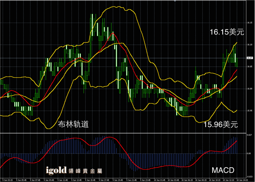Image resolution: width=255 pixels, height=182 pixels.
Task: Click the 領峰貴金屬 brand text
Action: (86, 171)
